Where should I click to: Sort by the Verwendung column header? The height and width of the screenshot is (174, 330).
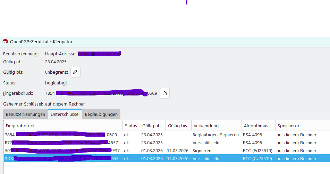[216, 126]
